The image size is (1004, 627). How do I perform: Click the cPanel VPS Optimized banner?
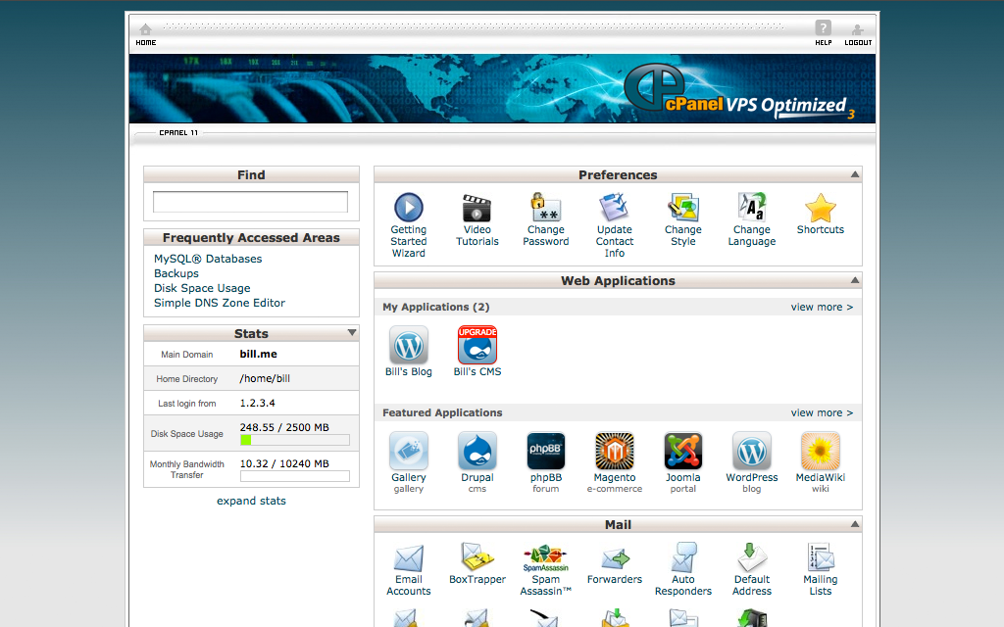pyautogui.click(x=502, y=88)
